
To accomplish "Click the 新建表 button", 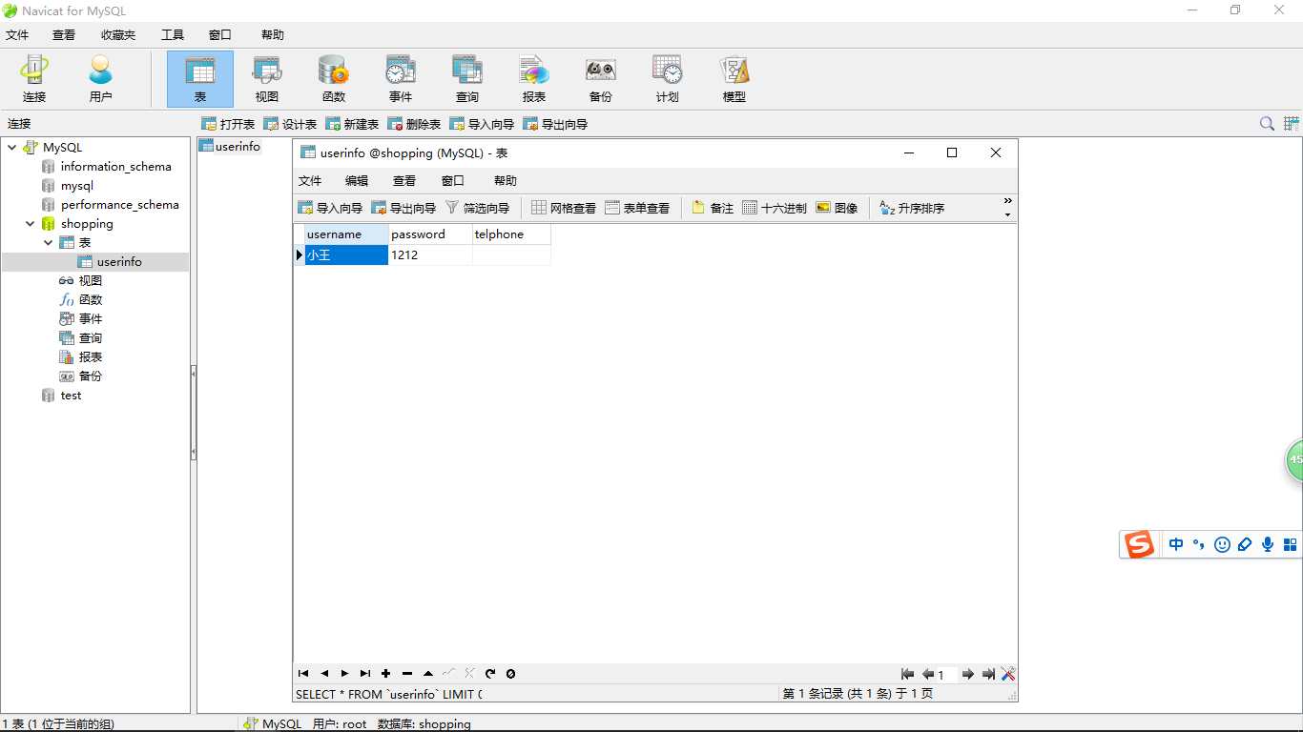I will [x=352, y=124].
